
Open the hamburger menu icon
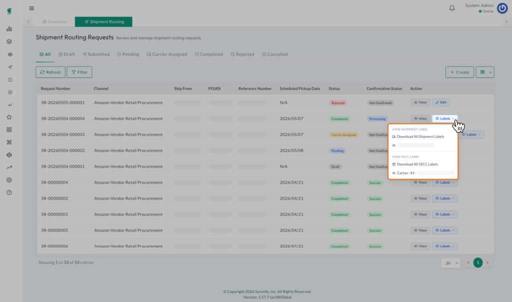click(x=31, y=8)
